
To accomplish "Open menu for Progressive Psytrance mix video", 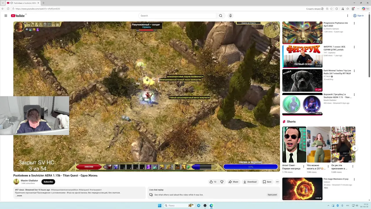I will [354, 23].
